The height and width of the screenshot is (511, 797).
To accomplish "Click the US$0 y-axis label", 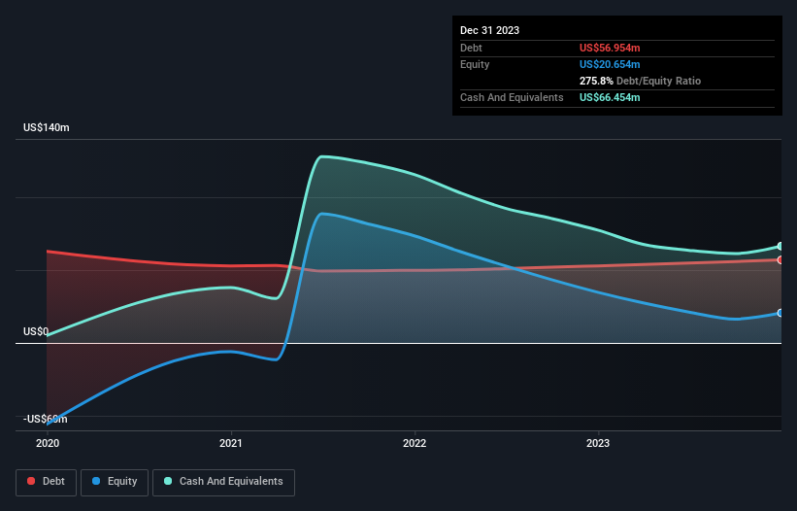I will pyautogui.click(x=36, y=331).
